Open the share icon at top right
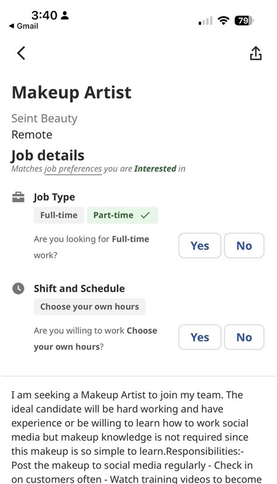The height and width of the screenshot is (484, 277). (255, 53)
